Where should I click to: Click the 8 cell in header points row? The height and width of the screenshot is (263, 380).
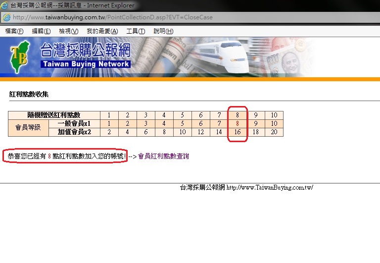point(237,115)
